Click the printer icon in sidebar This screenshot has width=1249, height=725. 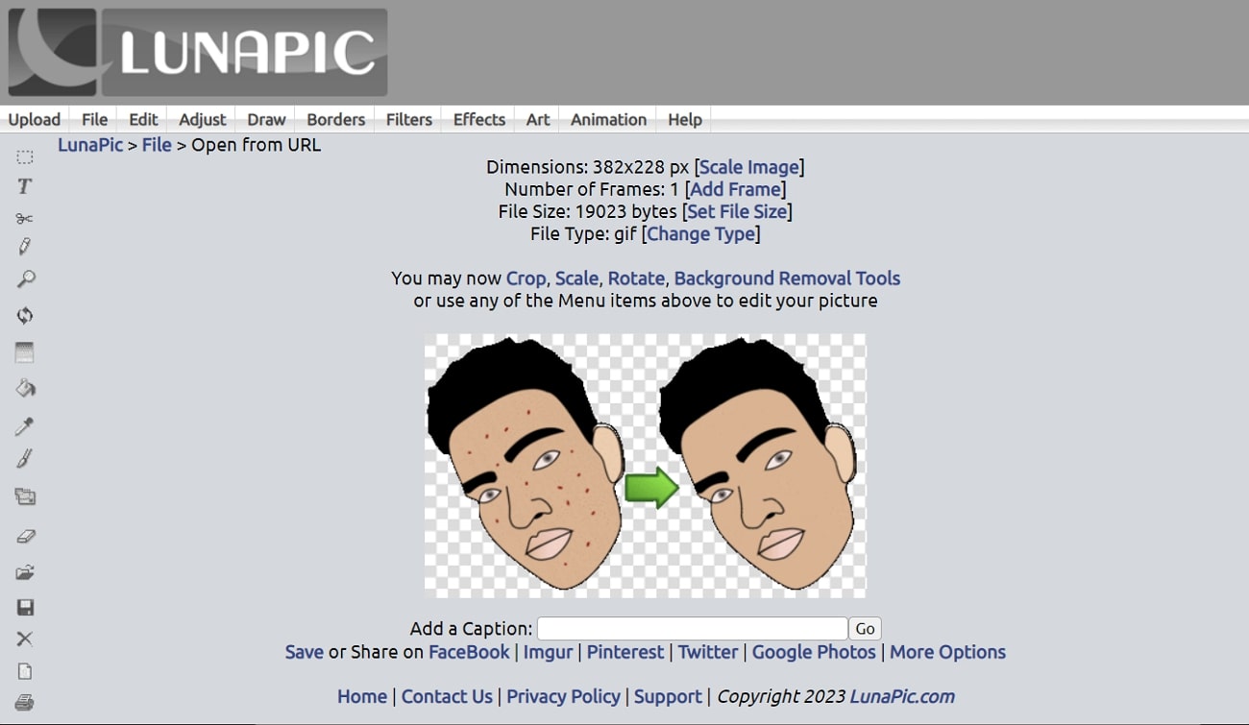(x=25, y=702)
